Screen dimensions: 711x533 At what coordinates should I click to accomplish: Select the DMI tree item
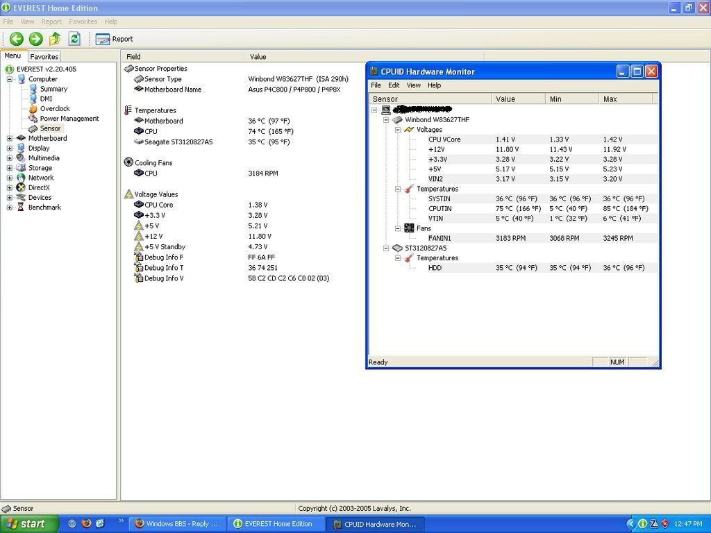tap(47, 99)
